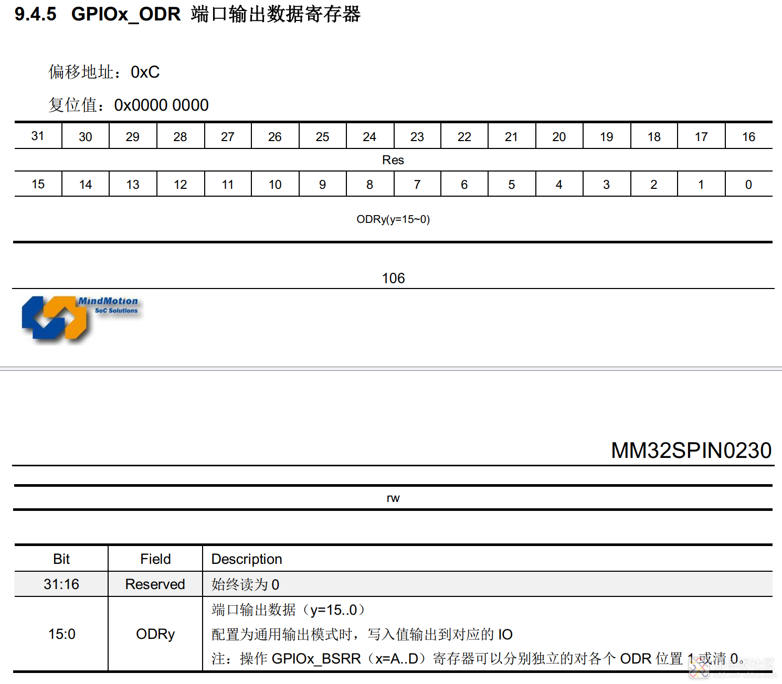Click the Res label in upper register row
The image size is (782, 684).
click(x=393, y=160)
